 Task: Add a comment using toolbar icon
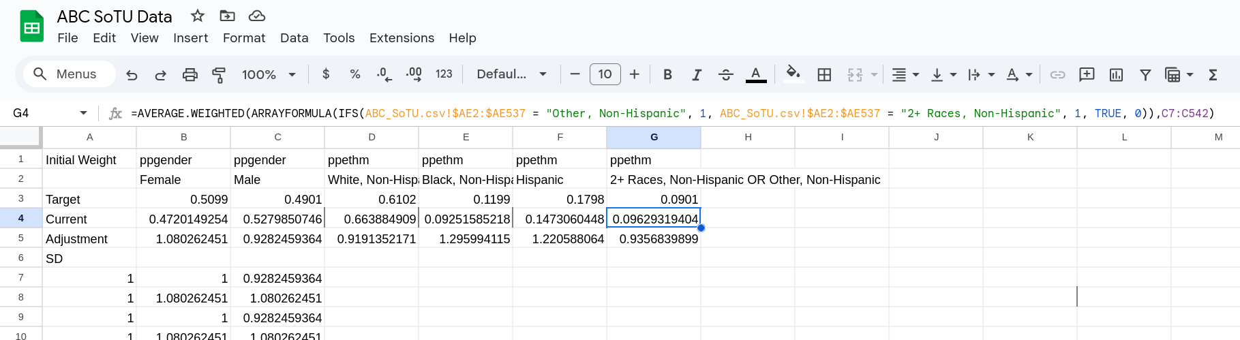(x=1087, y=74)
